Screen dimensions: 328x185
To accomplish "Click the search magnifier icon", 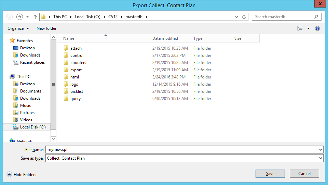I will coord(316,17).
